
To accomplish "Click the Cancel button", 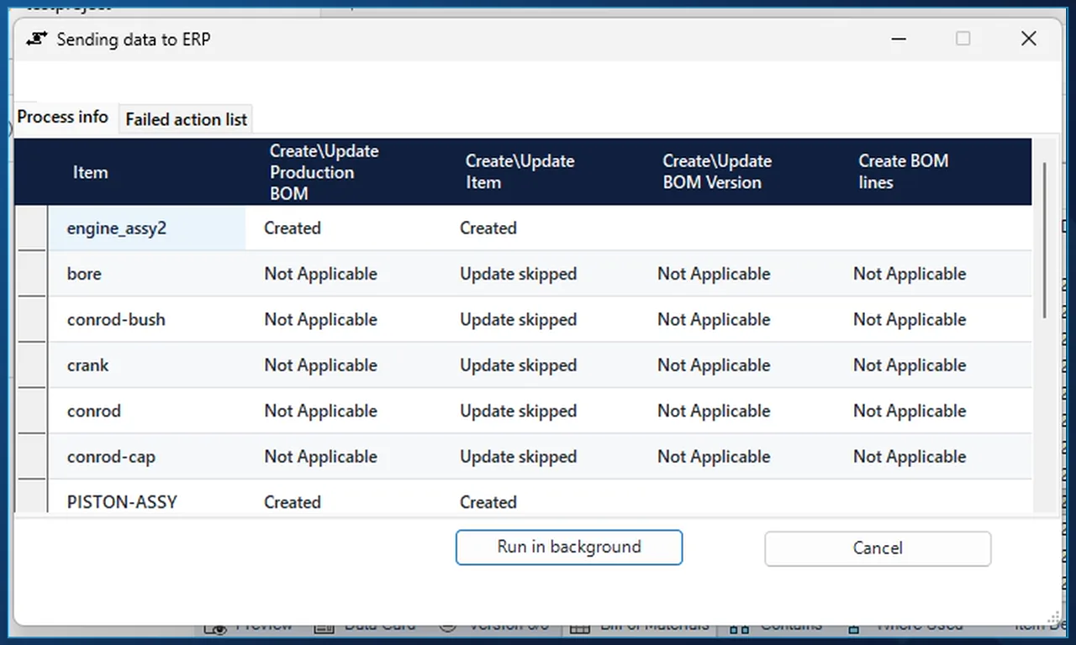I will [x=878, y=548].
